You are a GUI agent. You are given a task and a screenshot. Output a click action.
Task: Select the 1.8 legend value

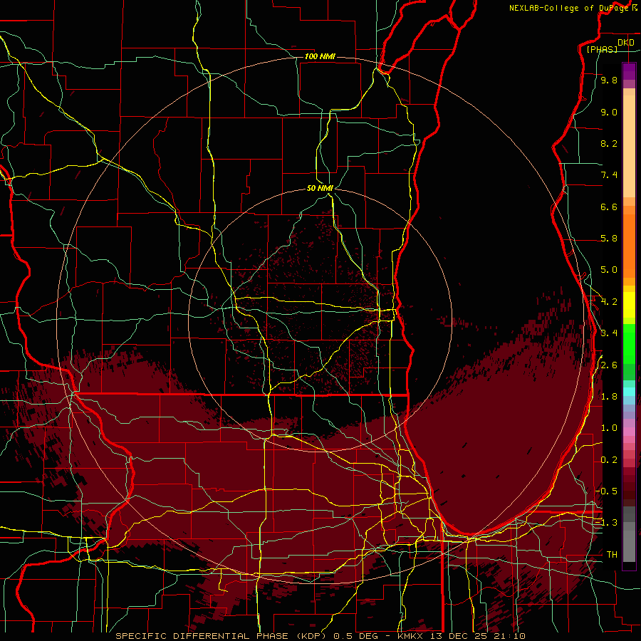point(609,397)
